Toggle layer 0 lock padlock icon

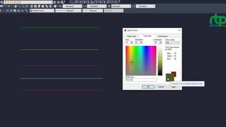pos(15,2)
